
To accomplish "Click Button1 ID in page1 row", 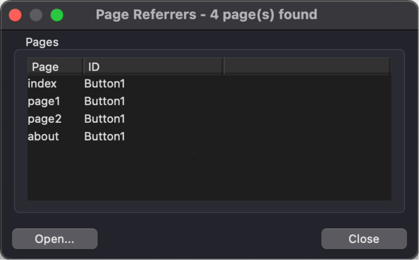I will (x=104, y=101).
